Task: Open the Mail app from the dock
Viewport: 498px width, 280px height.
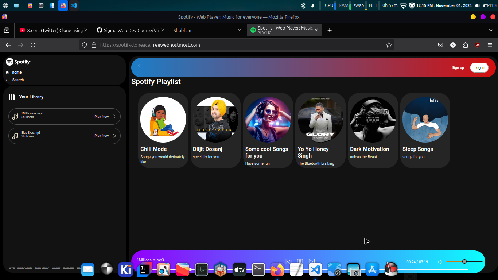Action: click(88, 269)
